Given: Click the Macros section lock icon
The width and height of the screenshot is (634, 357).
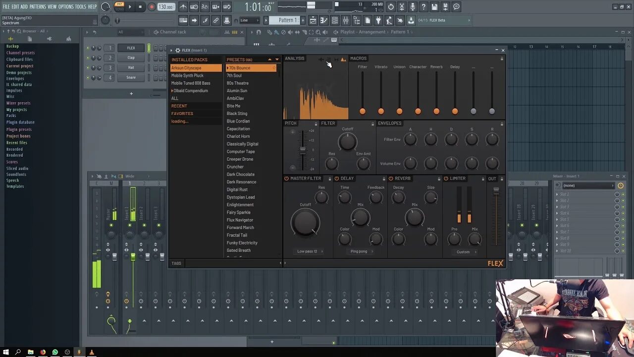Looking at the screenshot, I should pos(502,59).
